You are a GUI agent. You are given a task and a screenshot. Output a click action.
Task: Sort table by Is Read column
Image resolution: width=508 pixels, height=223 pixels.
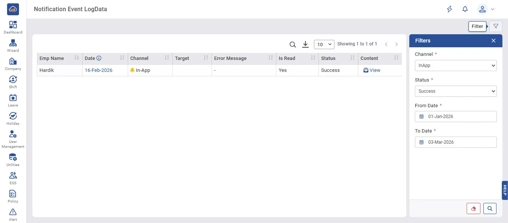tap(312, 58)
